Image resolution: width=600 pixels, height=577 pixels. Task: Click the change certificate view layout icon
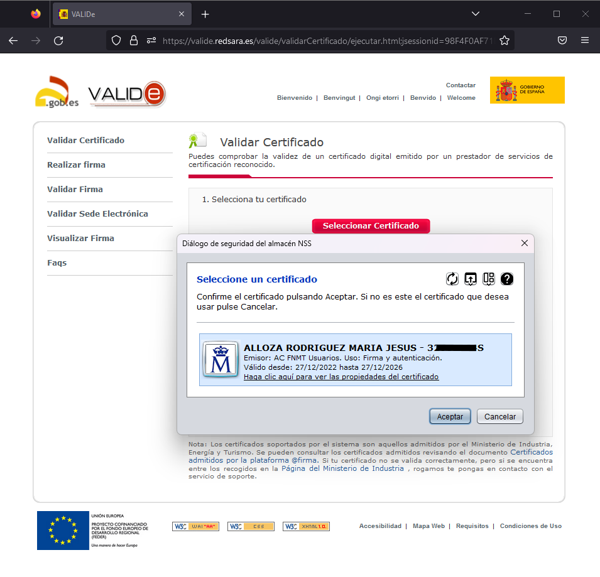(489, 279)
